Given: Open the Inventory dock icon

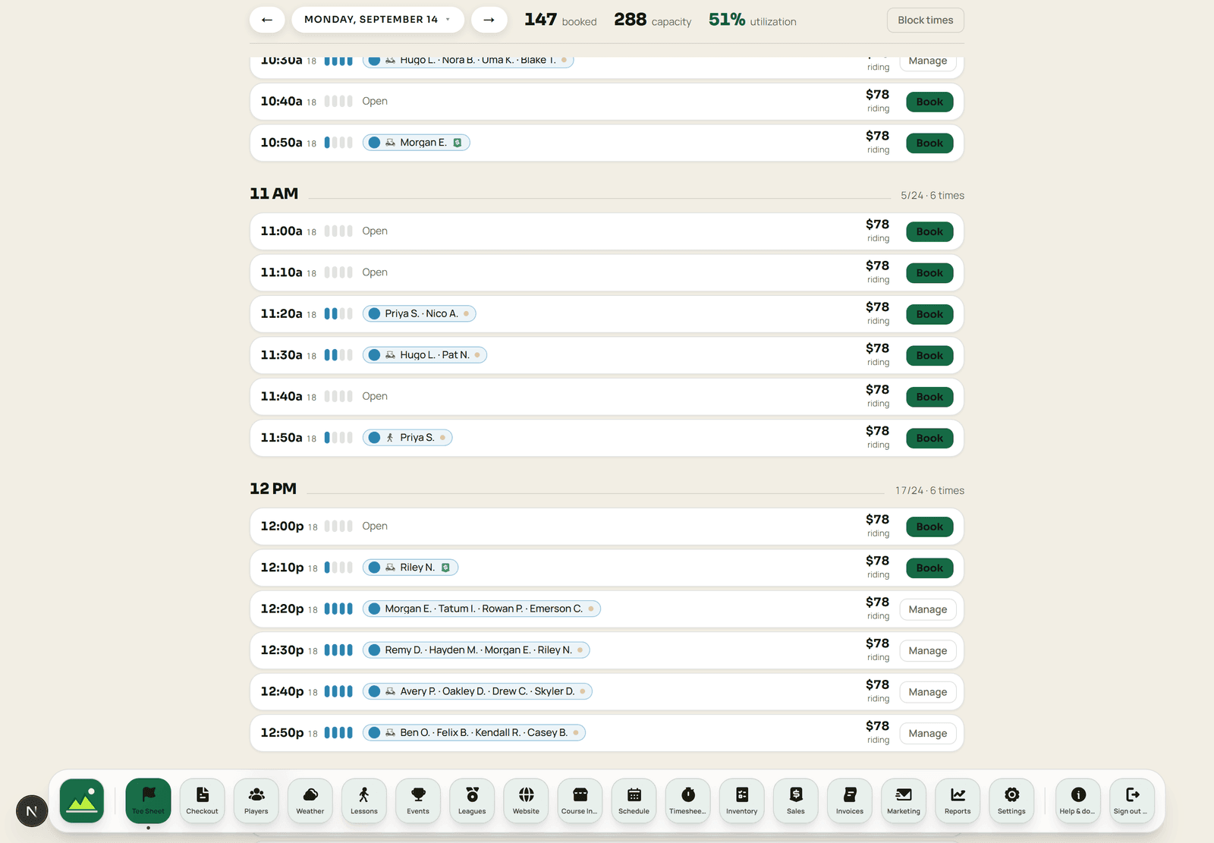Looking at the screenshot, I should click(742, 801).
